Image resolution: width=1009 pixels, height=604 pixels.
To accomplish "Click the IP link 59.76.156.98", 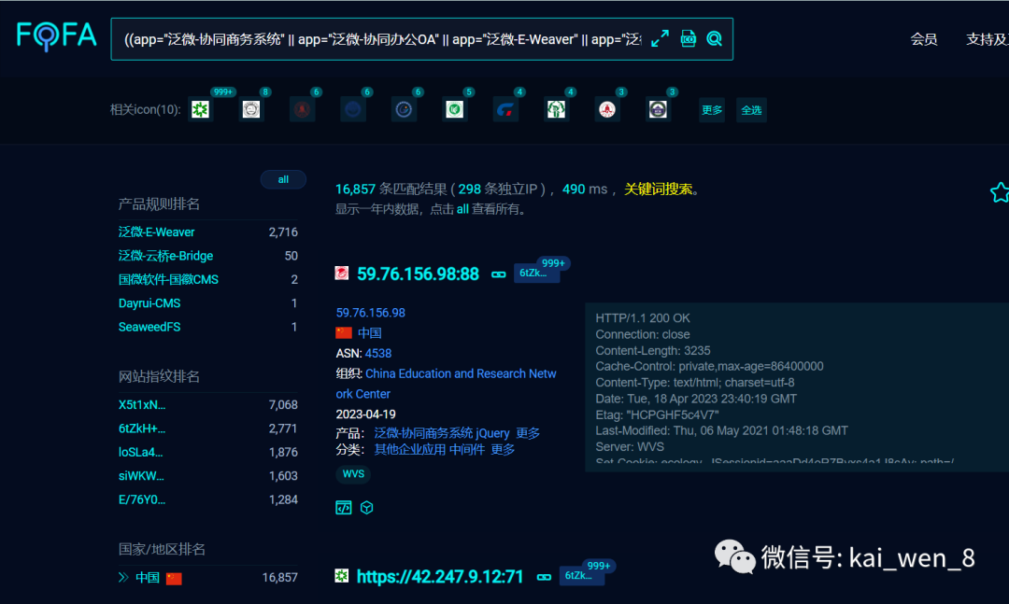I will coord(371,313).
